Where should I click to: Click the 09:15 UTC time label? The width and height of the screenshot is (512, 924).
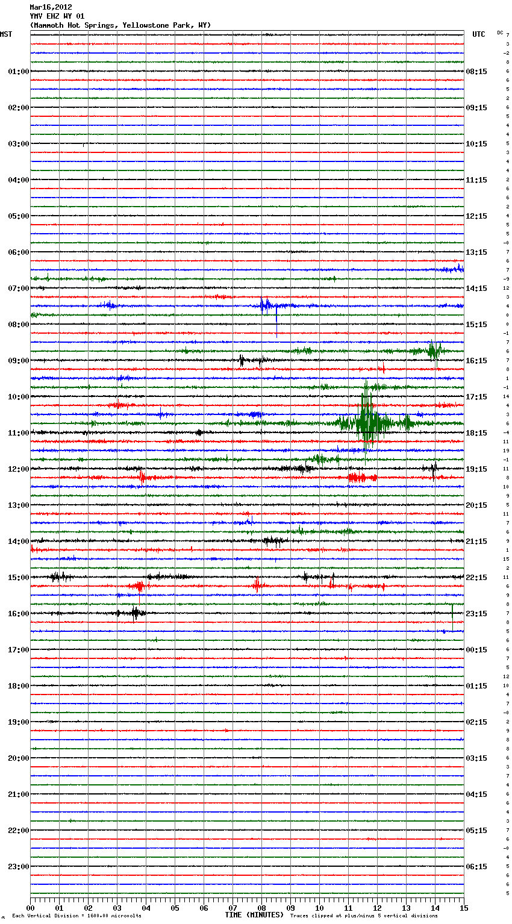[476, 108]
